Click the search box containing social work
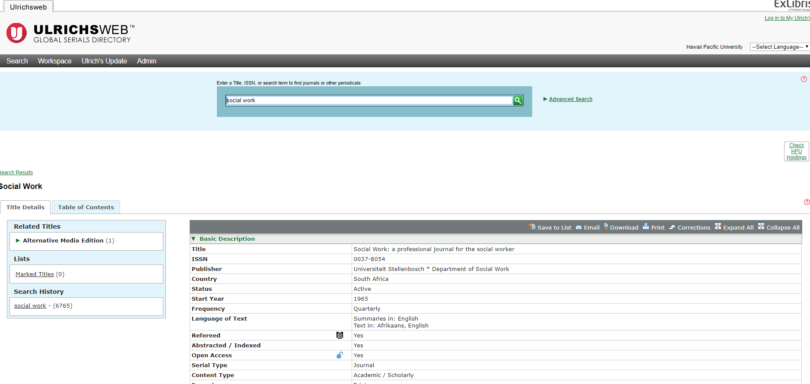810x384 pixels. click(369, 101)
